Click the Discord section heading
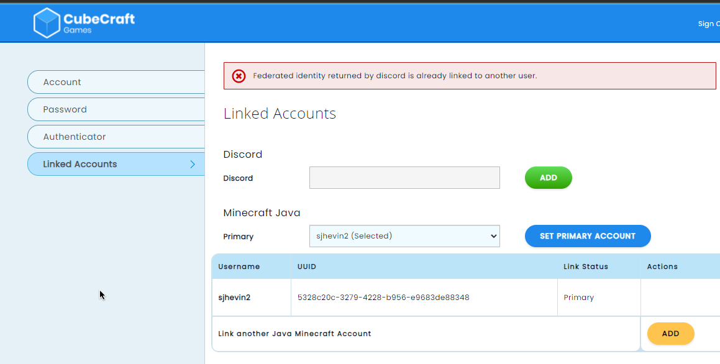Image resolution: width=720 pixels, height=364 pixels. click(x=243, y=154)
